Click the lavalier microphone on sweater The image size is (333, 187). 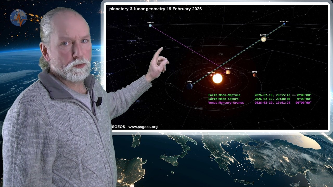99,102
